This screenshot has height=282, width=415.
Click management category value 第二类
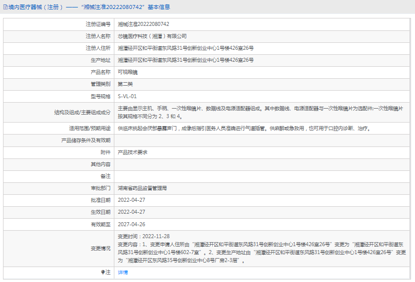125,84
